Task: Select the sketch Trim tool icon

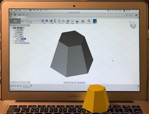Action: 35,21
